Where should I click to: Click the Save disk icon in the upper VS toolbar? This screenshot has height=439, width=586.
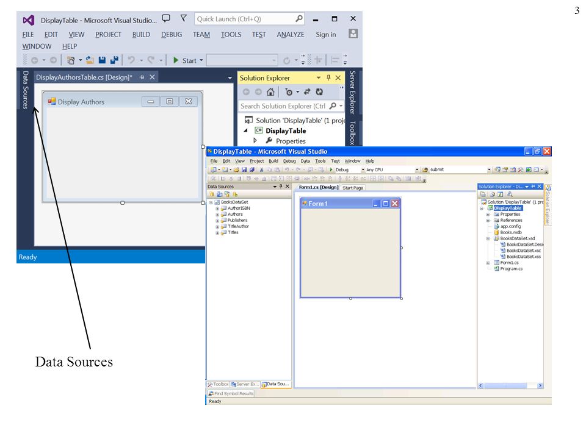pos(102,60)
